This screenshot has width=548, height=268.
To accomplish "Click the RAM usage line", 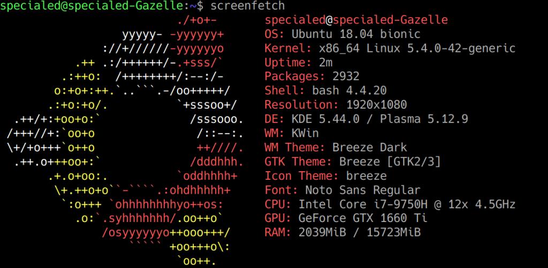I will click(342, 232).
